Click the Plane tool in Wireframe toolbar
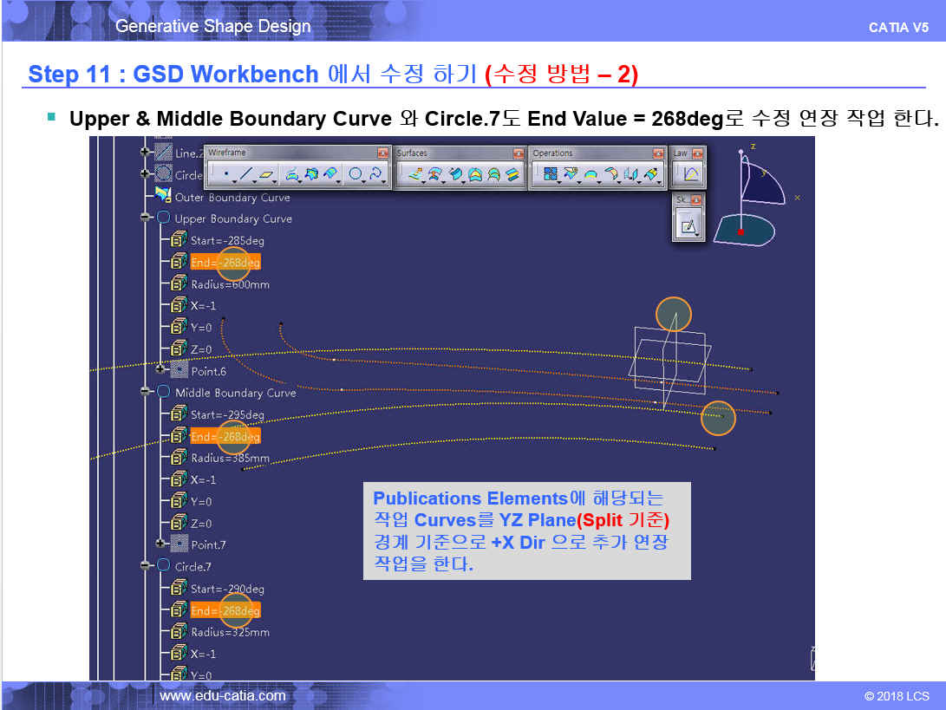The image size is (946, 710). coord(267,174)
